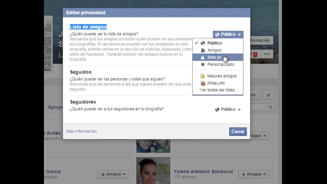327x184 pixels.
Task: Open Seguidores Público privacy dropdown
Action: point(228,109)
